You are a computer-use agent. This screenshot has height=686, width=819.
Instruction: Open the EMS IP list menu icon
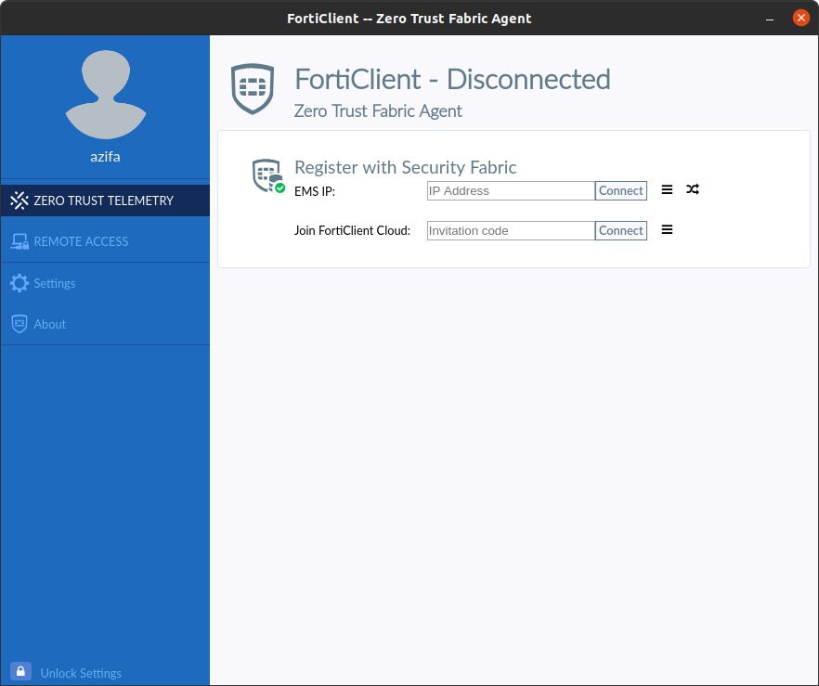(x=667, y=189)
